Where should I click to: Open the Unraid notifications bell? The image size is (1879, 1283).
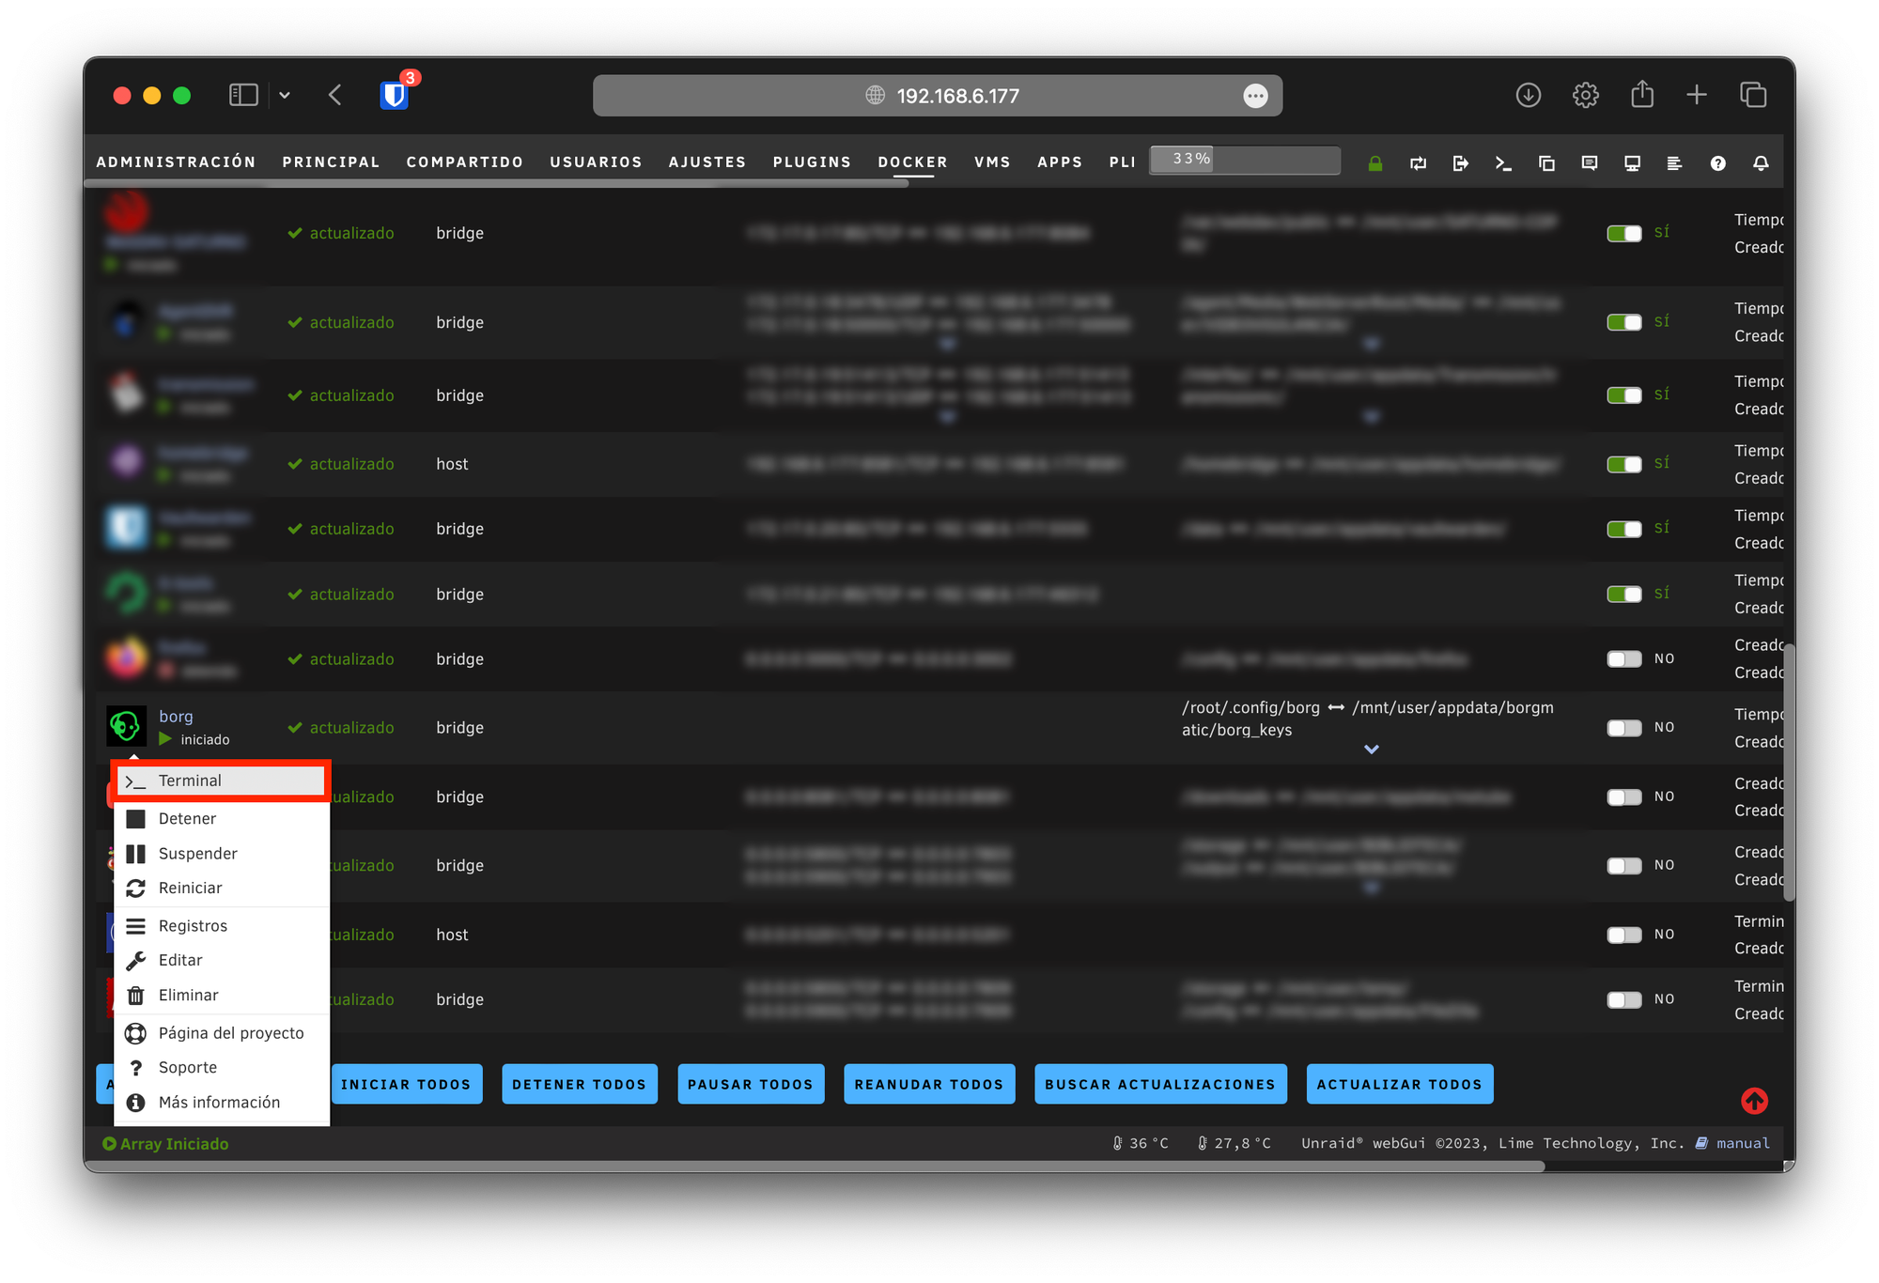(x=1762, y=163)
